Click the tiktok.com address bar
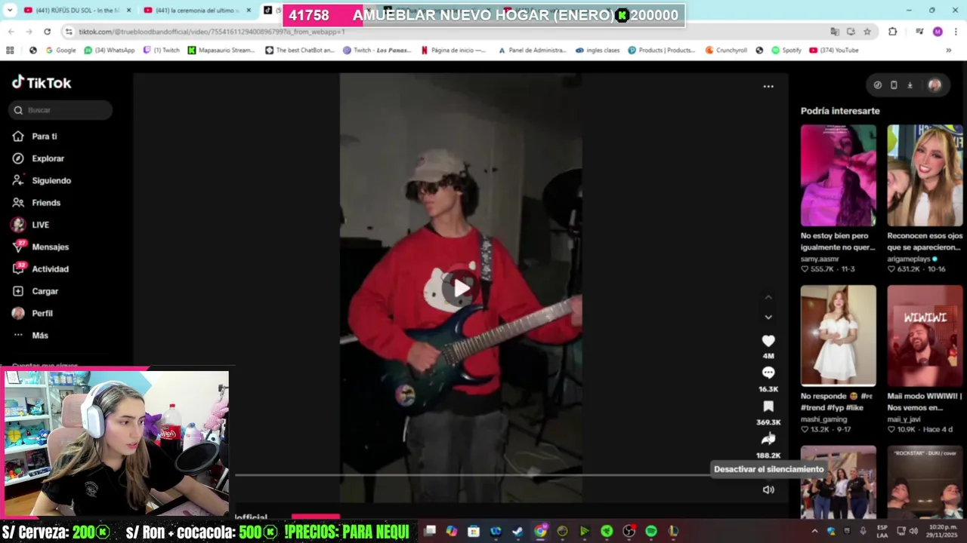 (446, 32)
